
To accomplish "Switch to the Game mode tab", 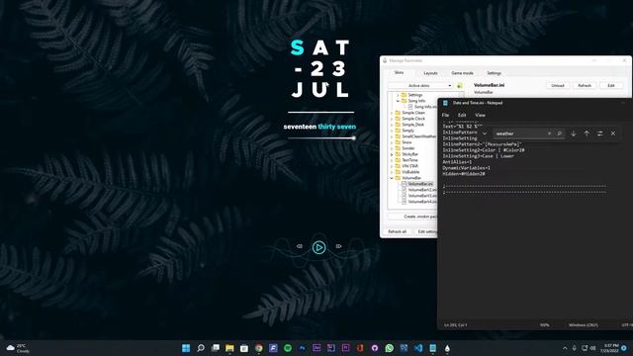I will 462,73.
